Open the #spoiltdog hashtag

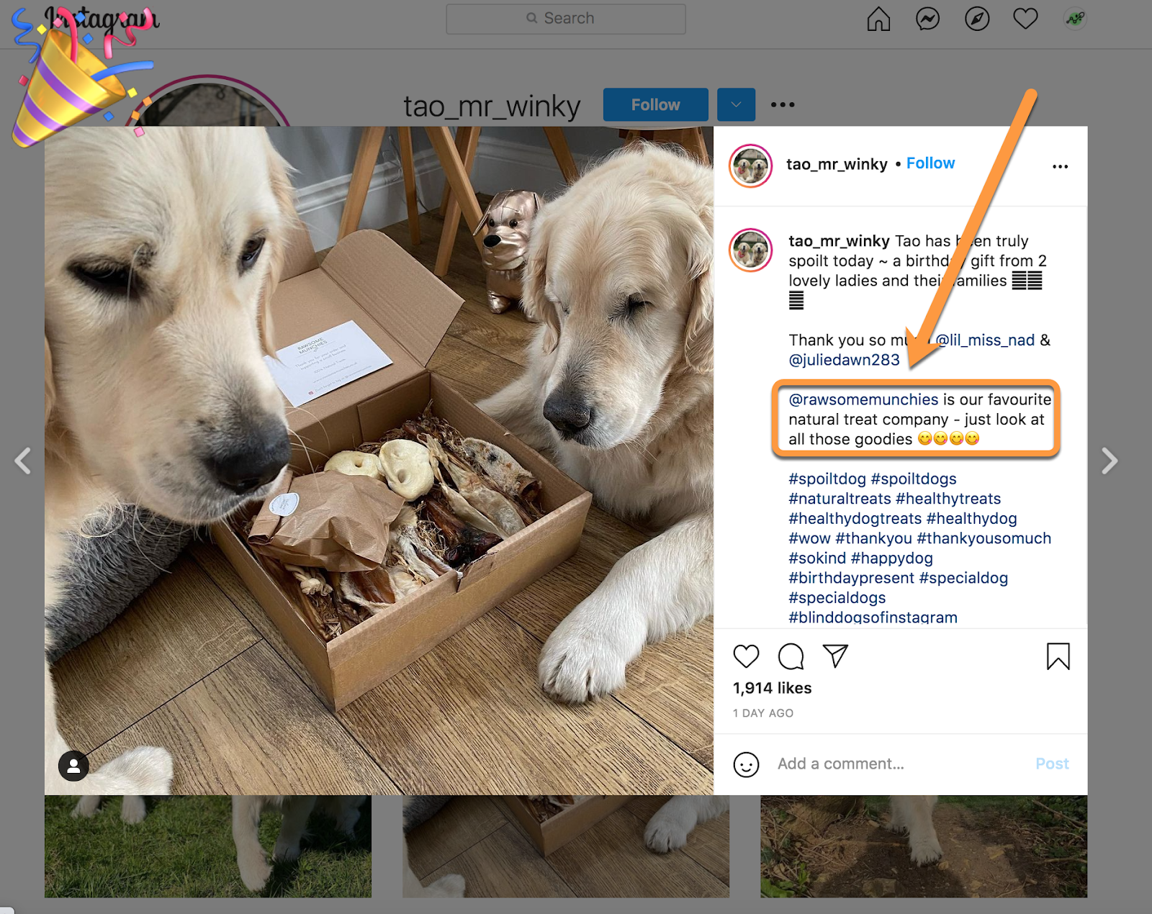pyautogui.click(x=827, y=479)
